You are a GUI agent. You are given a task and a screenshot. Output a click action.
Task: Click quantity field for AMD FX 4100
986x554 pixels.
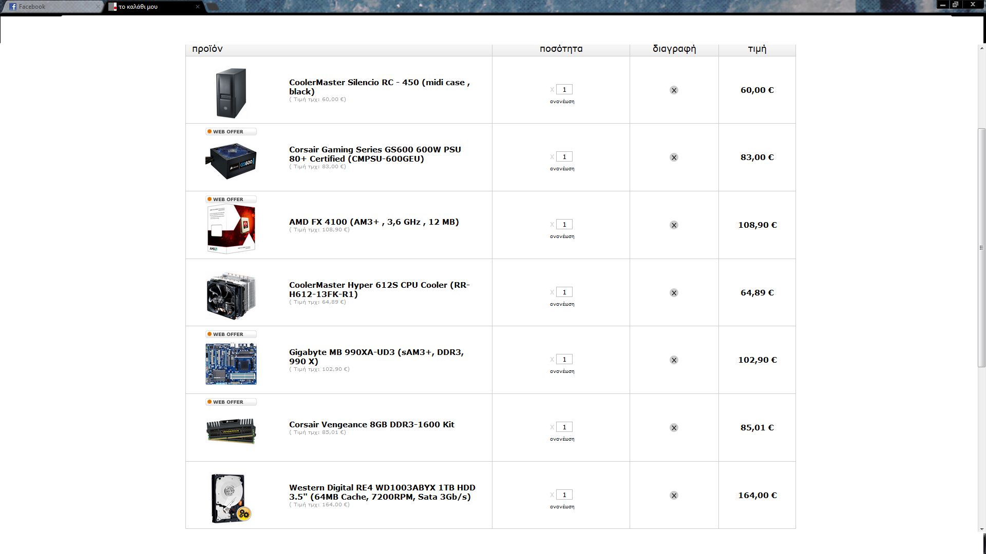point(564,224)
